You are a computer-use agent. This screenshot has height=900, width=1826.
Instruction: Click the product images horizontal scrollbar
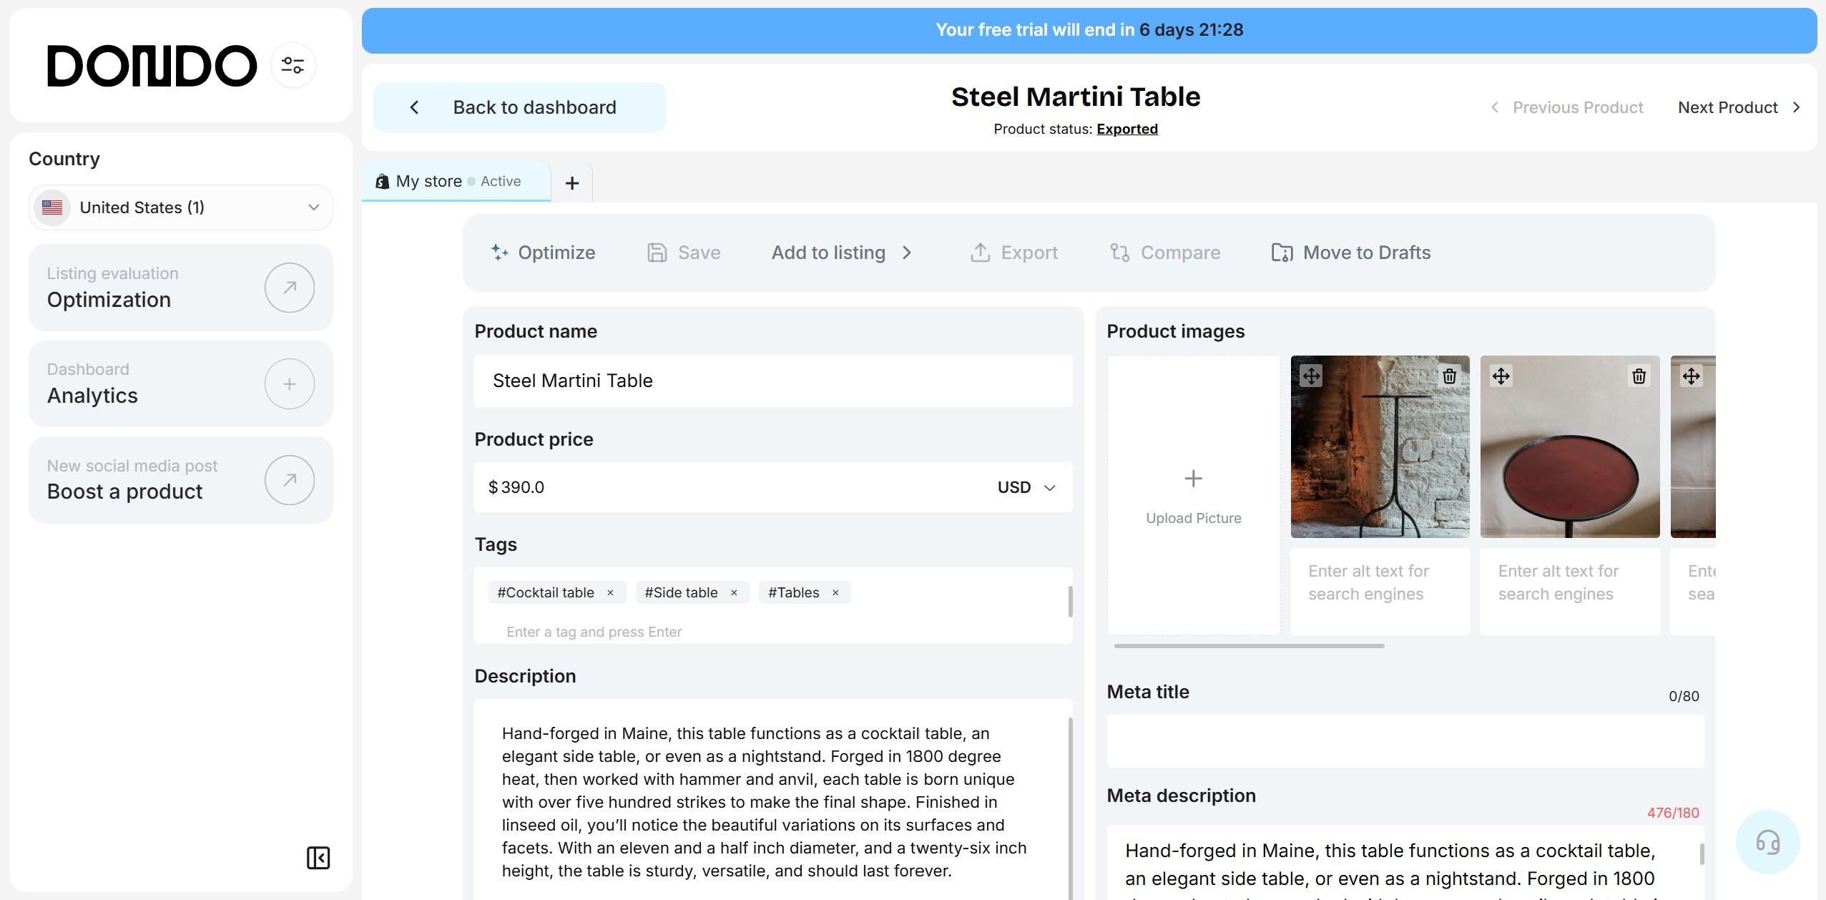point(1248,646)
